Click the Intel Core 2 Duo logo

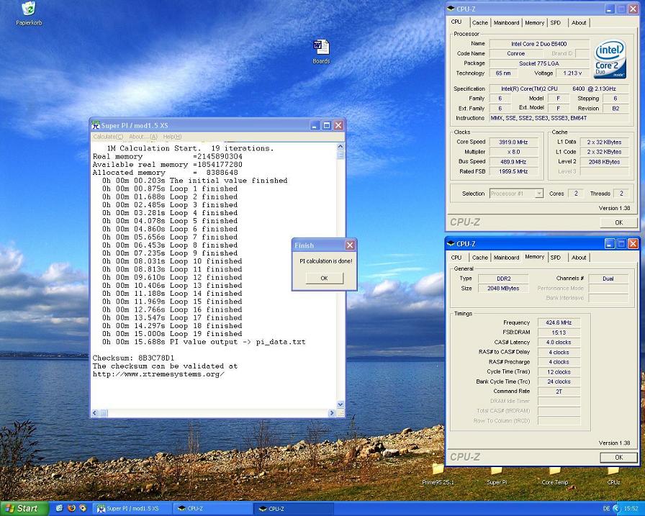tap(610, 58)
